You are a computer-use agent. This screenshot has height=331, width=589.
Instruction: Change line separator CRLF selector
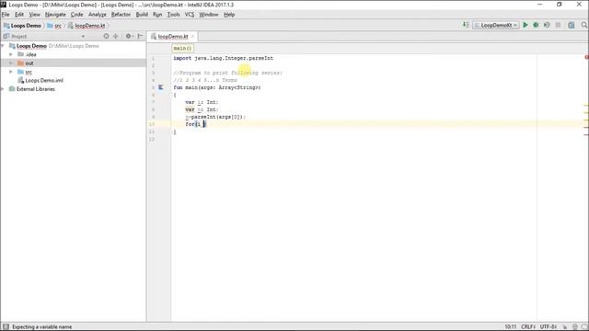pos(528,327)
